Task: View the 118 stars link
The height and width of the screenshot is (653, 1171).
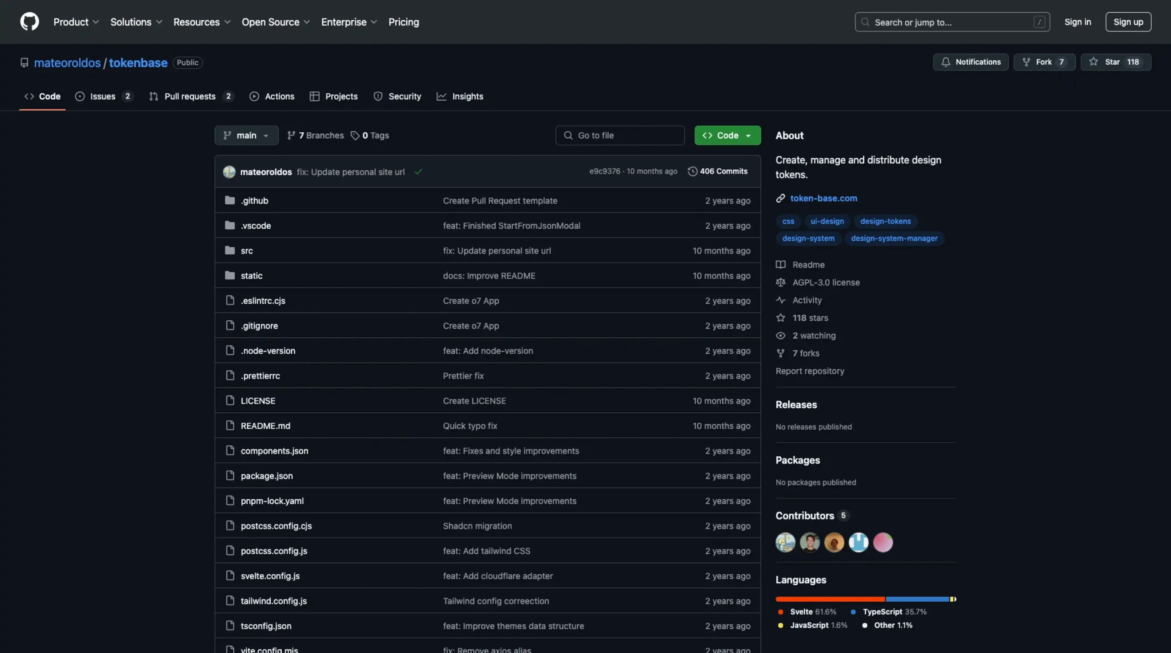Action: click(810, 318)
